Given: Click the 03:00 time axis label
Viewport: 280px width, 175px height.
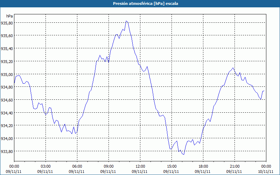Looking at the screenshot, I should click(46, 167).
